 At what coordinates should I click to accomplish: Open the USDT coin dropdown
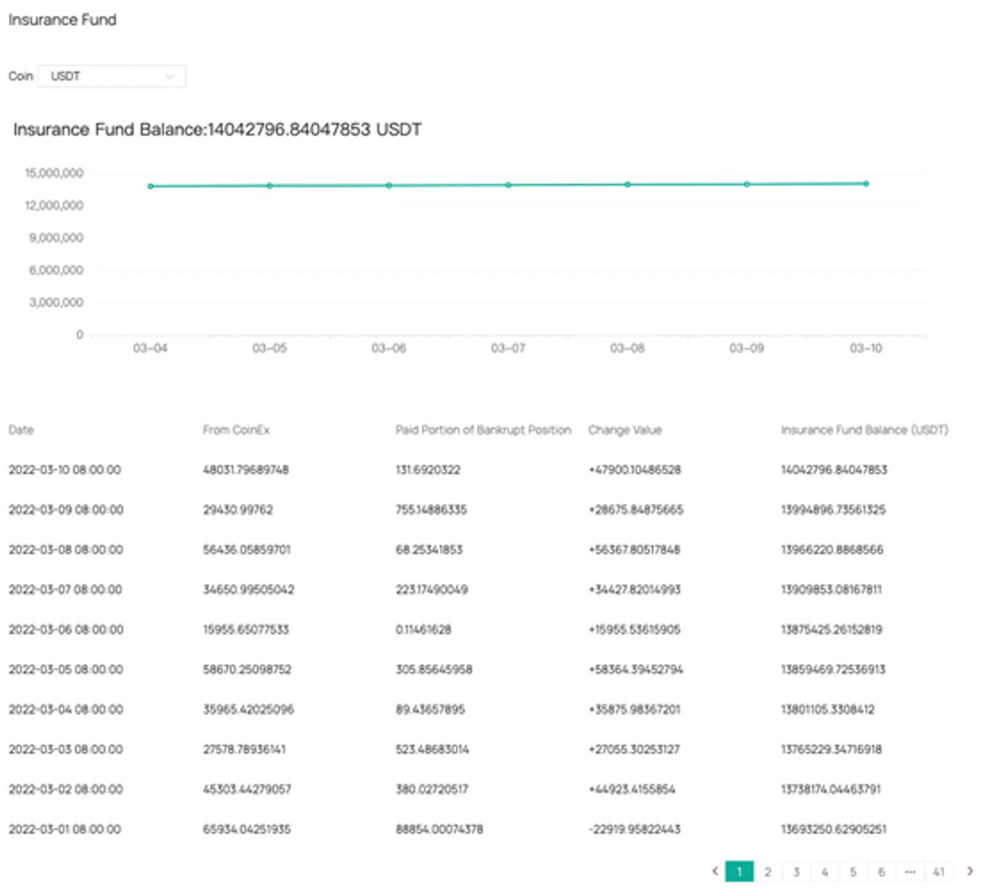tap(112, 76)
